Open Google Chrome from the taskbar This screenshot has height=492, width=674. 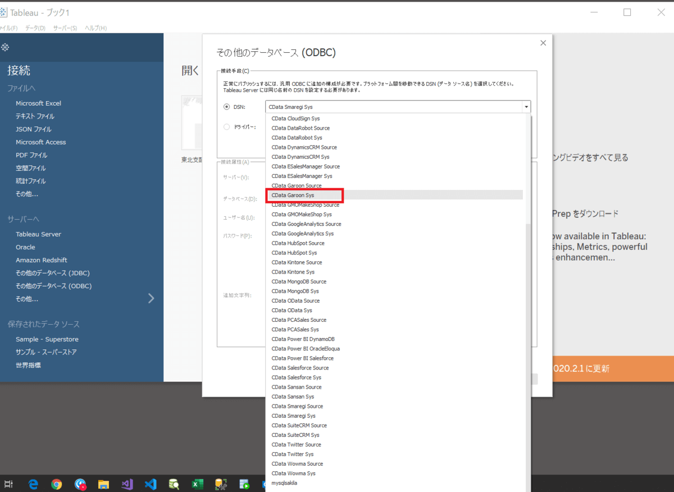[x=57, y=484]
